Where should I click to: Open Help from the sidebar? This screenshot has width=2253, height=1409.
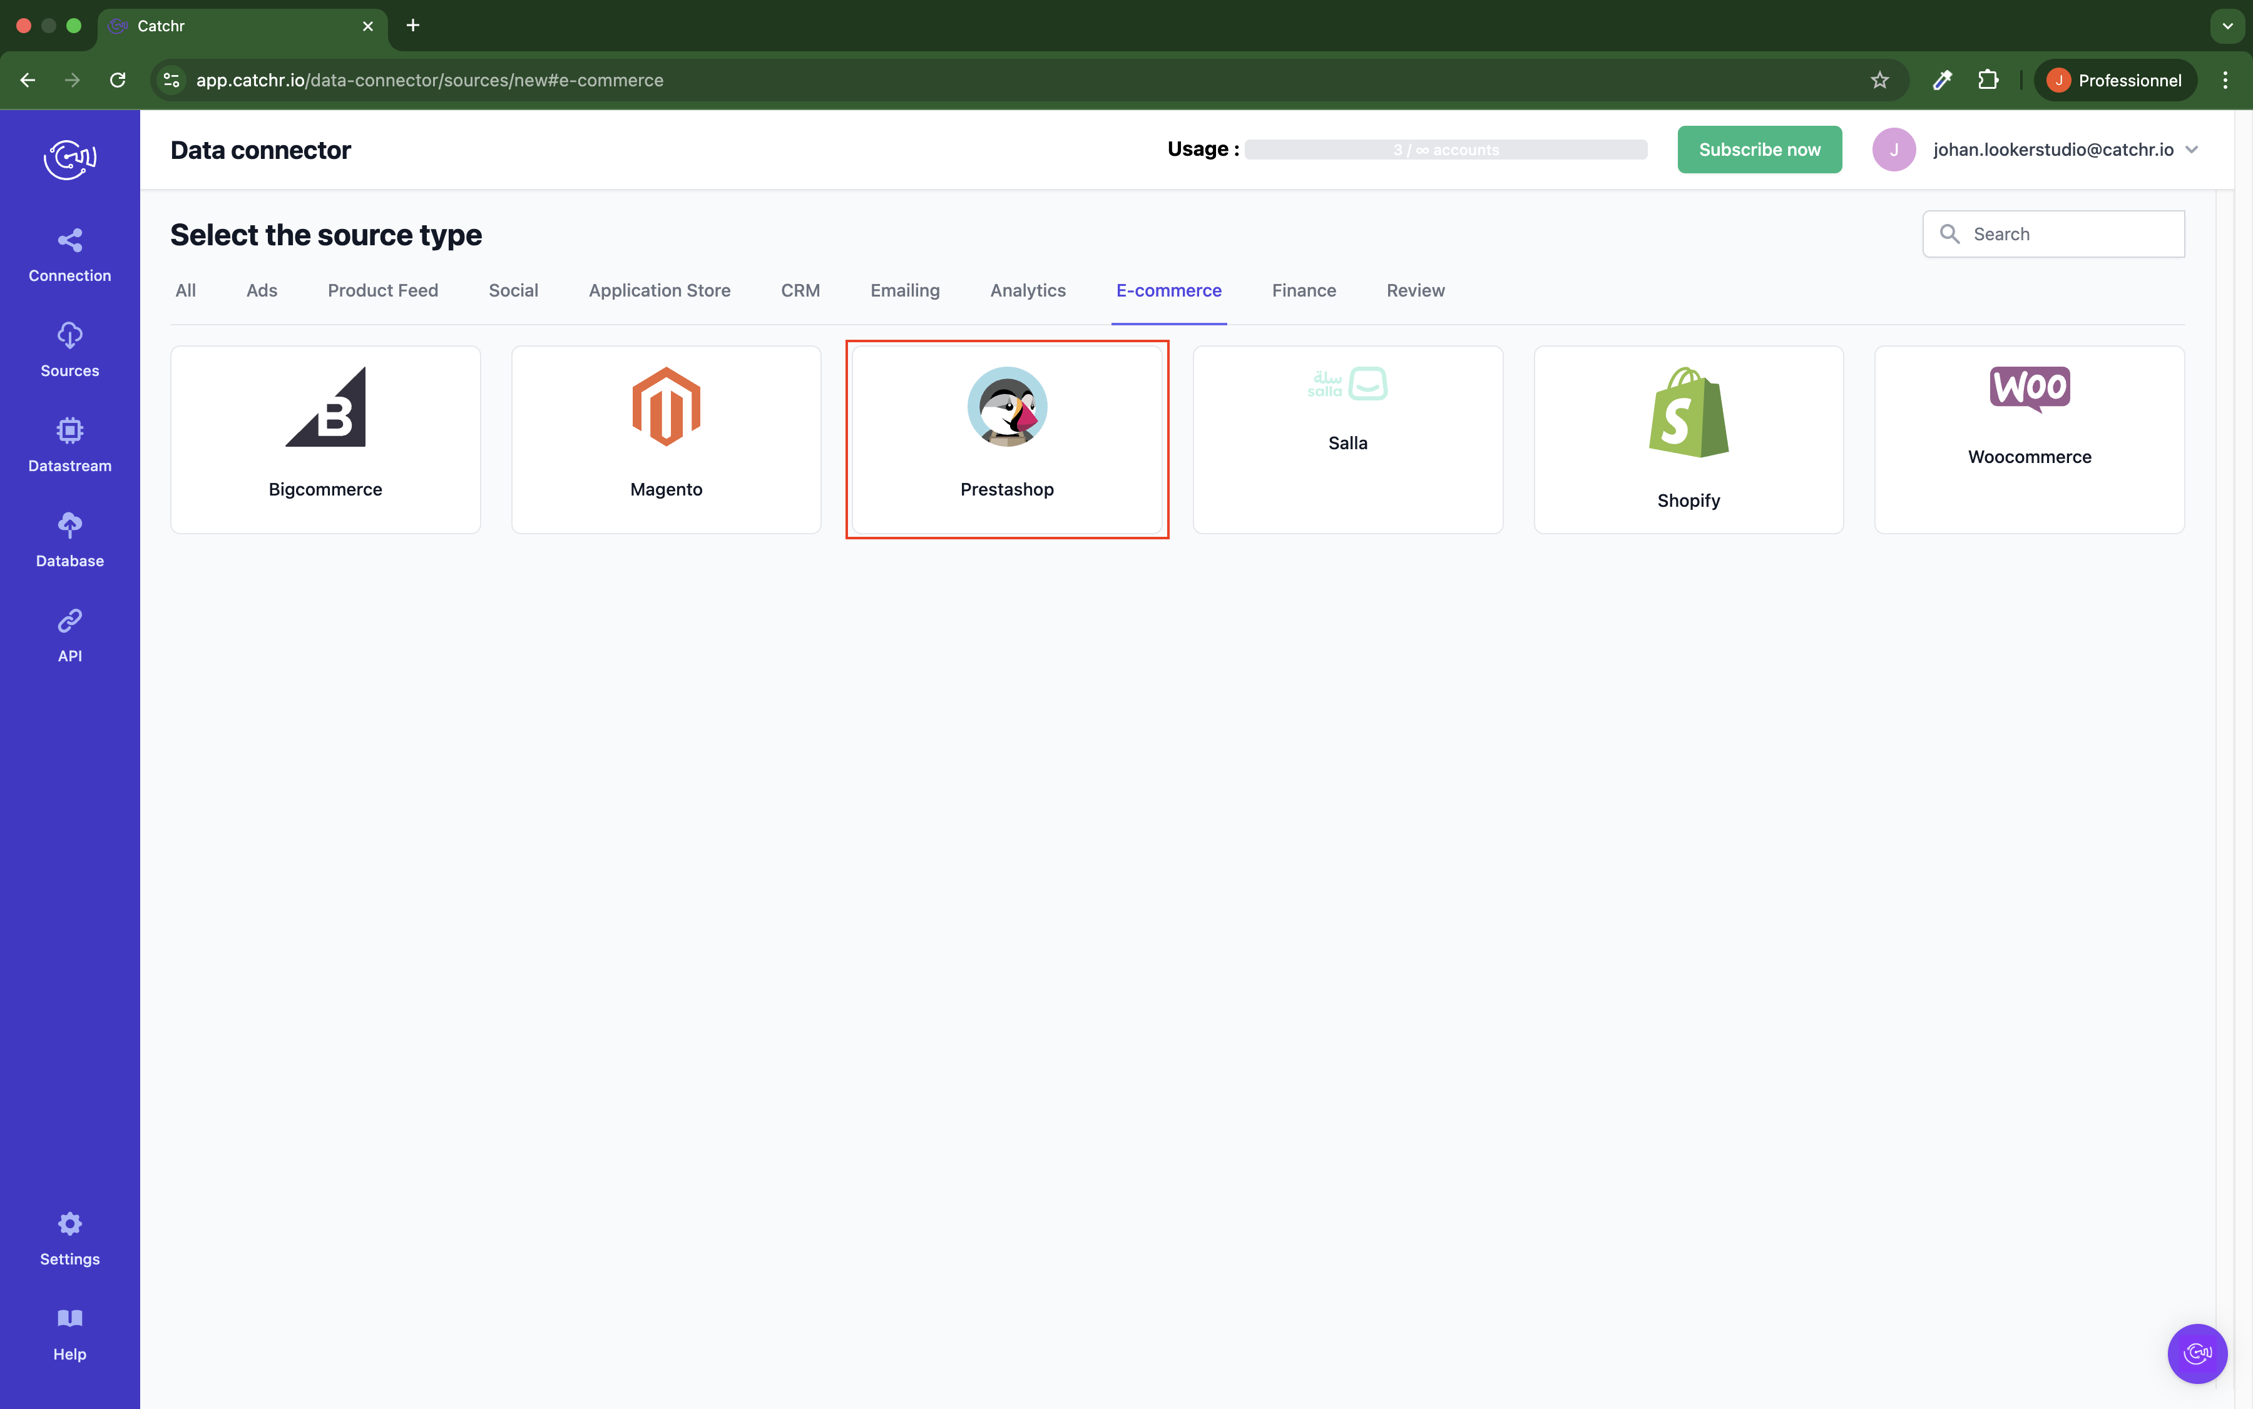pos(70,1333)
